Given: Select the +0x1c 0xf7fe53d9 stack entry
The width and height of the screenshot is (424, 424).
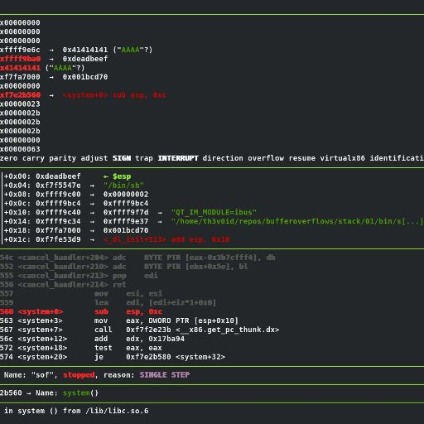Looking at the screenshot, I should point(42,239).
